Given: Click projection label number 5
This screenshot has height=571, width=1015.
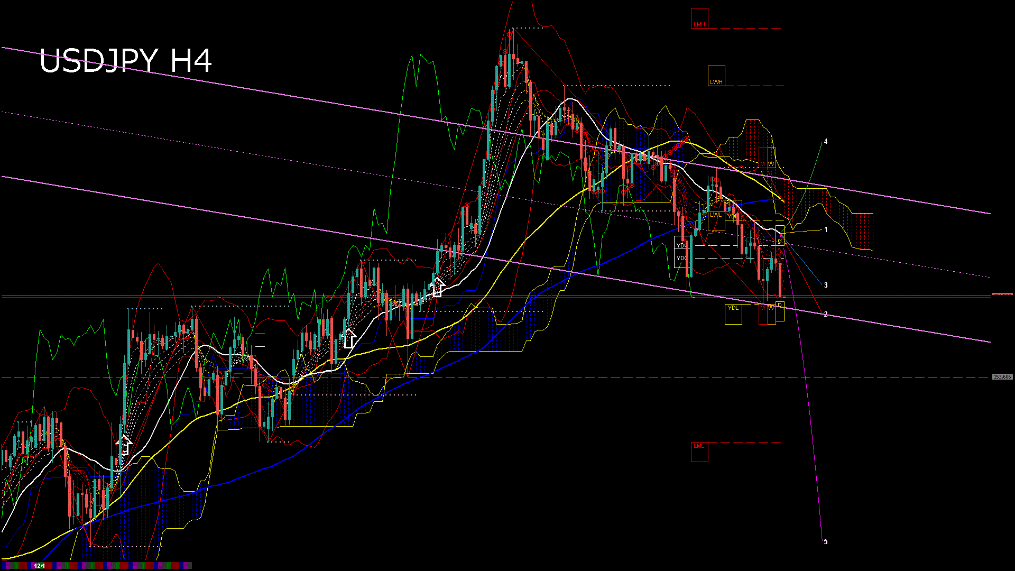Looking at the screenshot, I should (826, 541).
